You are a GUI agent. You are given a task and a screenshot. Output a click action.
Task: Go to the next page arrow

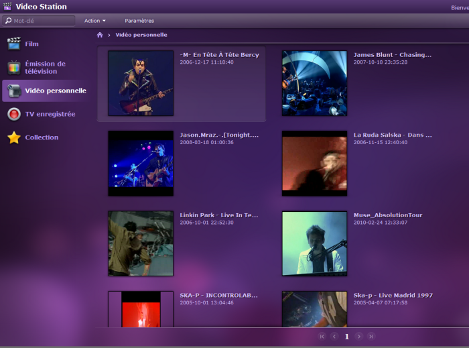pos(359,337)
